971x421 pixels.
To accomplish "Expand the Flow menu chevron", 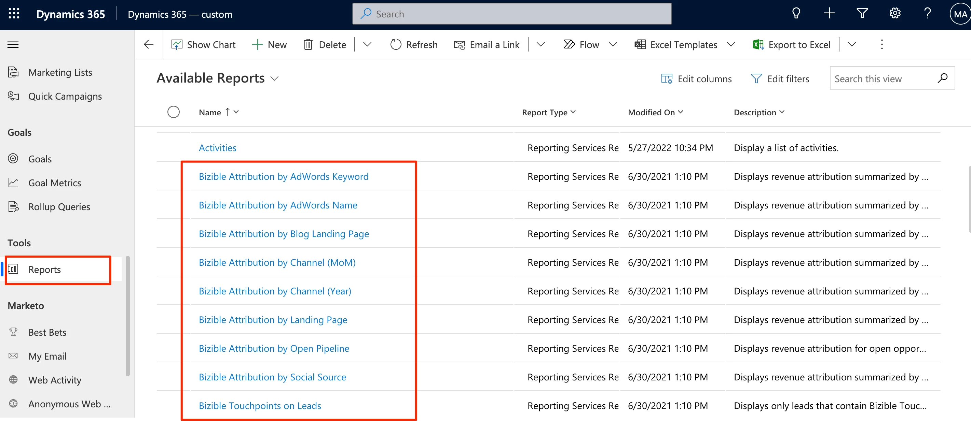I will [613, 45].
